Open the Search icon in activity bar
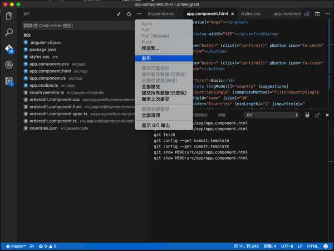The width and height of the screenshot is (334, 251). (x=9, y=32)
